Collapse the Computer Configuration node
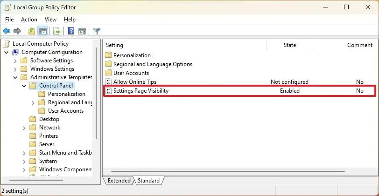The width and height of the screenshot is (379, 196). click(7, 52)
